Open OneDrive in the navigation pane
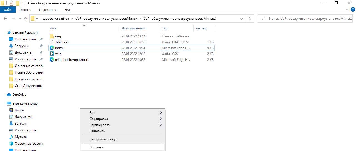This screenshot has height=151, width=356. (x=19, y=95)
